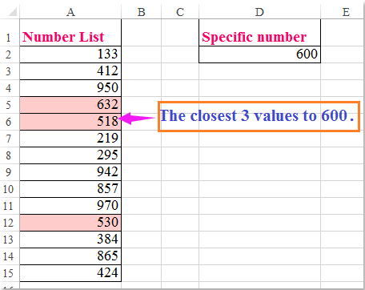Click the highlighted cell containing 632
Screen dimensions: 365x290
tap(70, 105)
